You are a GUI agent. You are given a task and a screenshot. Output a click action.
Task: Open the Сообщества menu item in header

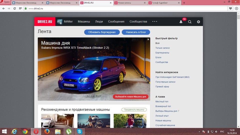138,21
